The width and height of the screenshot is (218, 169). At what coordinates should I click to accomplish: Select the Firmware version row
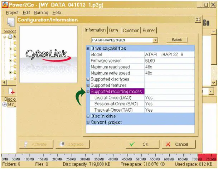tap(142, 61)
